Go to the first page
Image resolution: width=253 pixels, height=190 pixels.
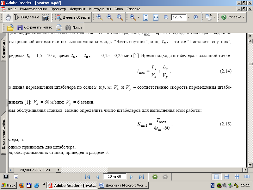coord(87,177)
